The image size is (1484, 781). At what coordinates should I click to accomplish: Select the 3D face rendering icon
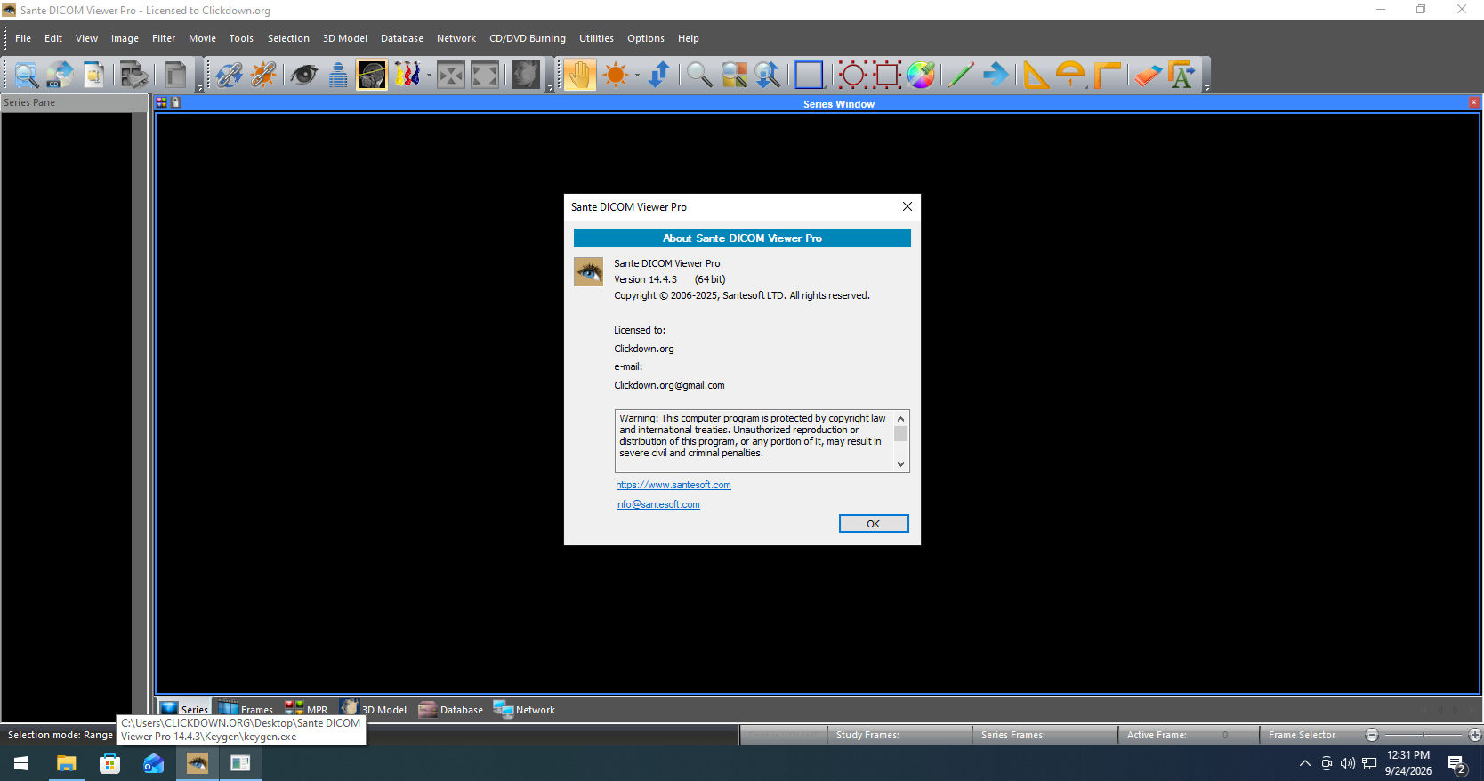coord(526,75)
